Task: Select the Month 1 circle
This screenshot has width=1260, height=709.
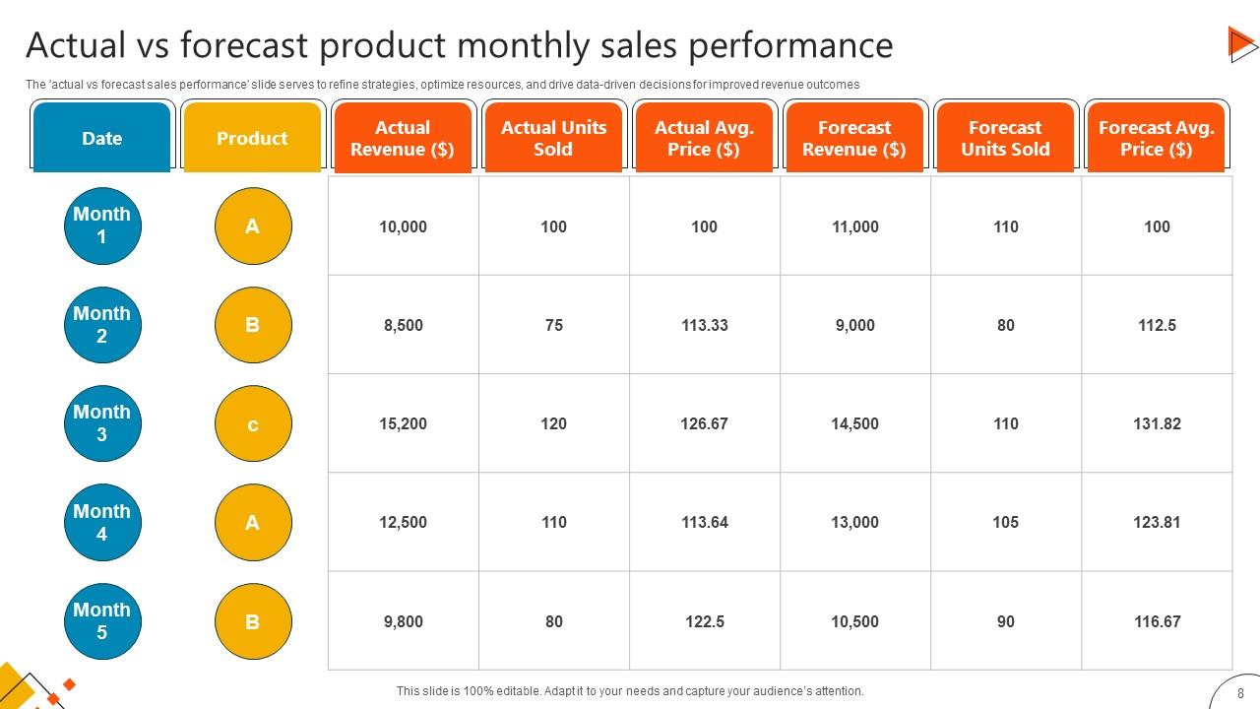Action: pyautogui.click(x=101, y=226)
